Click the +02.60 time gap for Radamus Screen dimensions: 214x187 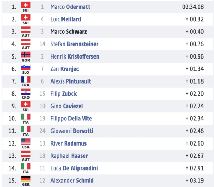(x=195, y=143)
